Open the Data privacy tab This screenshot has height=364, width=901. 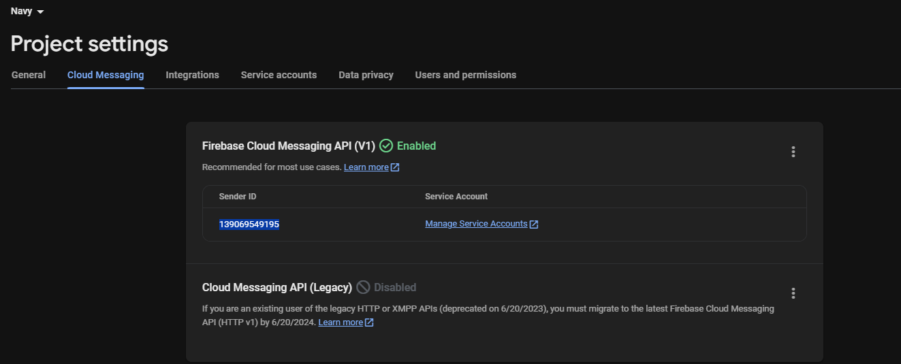[x=366, y=75]
